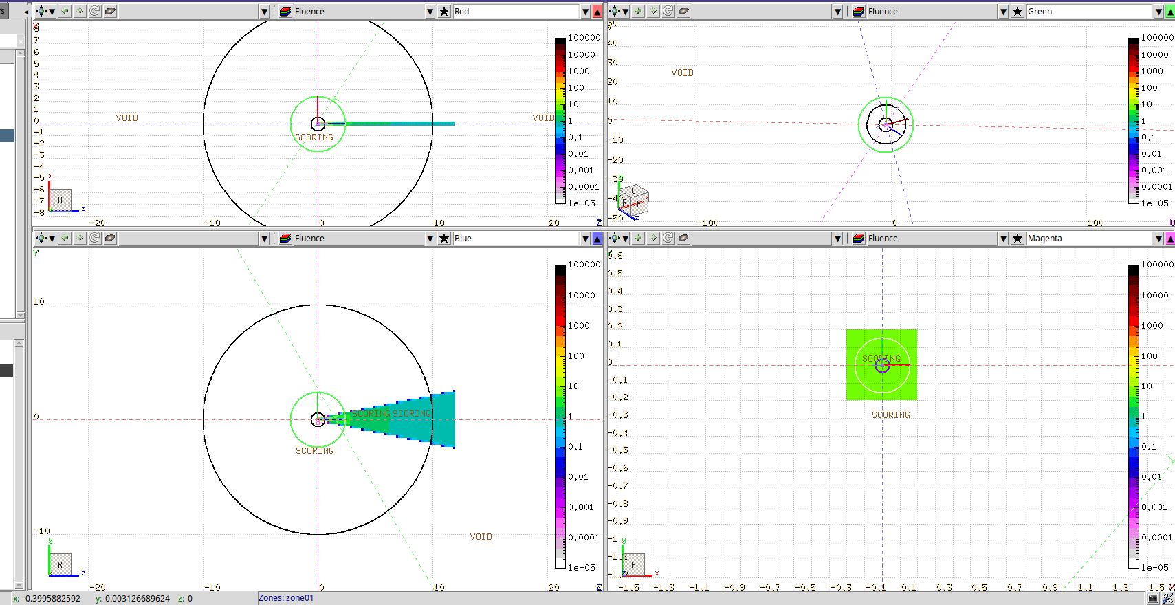
Task: Open the pan tool dropdown arrow in Blue viewport
Action: 52,238
